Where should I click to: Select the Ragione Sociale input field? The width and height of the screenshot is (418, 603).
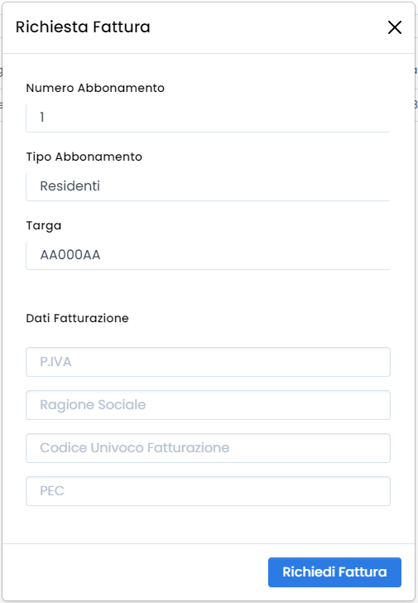click(209, 405)
